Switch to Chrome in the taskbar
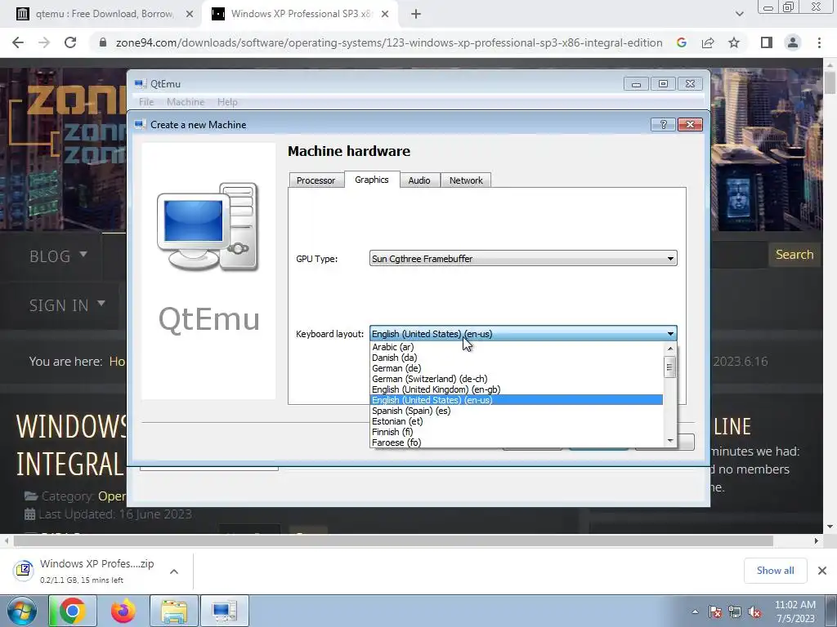Screen dimensions: 837x627 pos(72,611)
